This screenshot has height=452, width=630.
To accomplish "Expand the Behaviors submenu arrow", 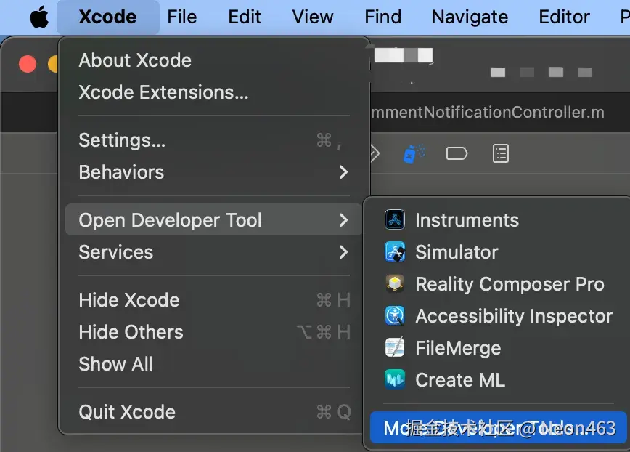I will tap(343, 172).
